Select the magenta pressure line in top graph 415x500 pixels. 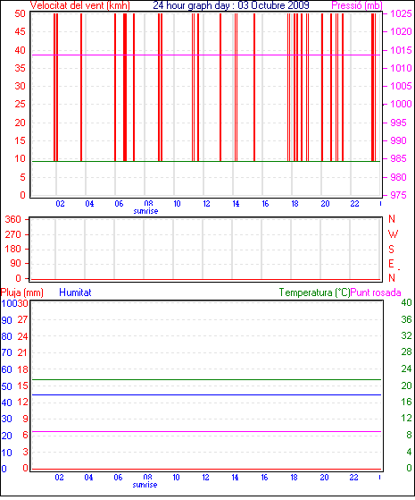click(x=206, y=55)
